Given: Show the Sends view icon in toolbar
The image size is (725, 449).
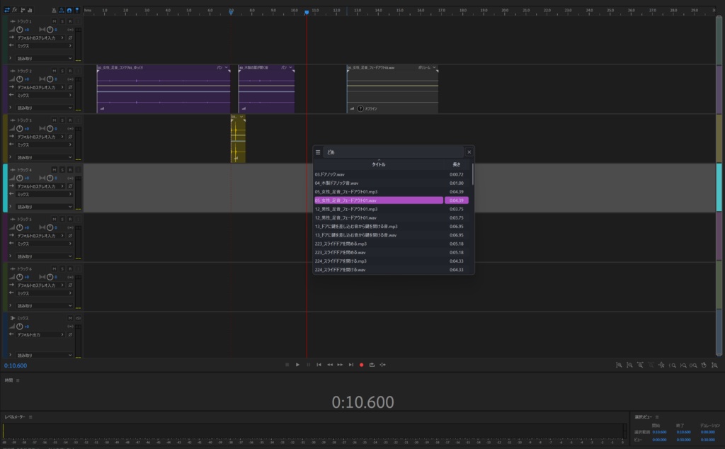Looking at the screenshot, I should [23, 10].
